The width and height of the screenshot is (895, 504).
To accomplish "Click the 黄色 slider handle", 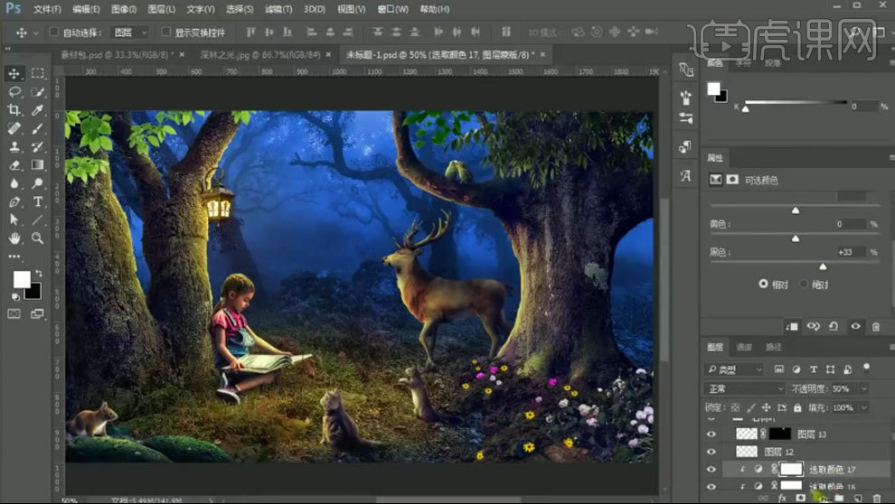I will coord(796,238).
